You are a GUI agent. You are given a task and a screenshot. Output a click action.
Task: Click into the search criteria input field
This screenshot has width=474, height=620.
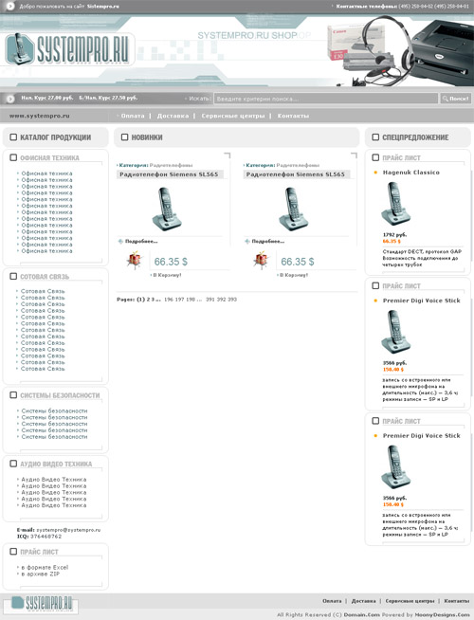[326, 99]
